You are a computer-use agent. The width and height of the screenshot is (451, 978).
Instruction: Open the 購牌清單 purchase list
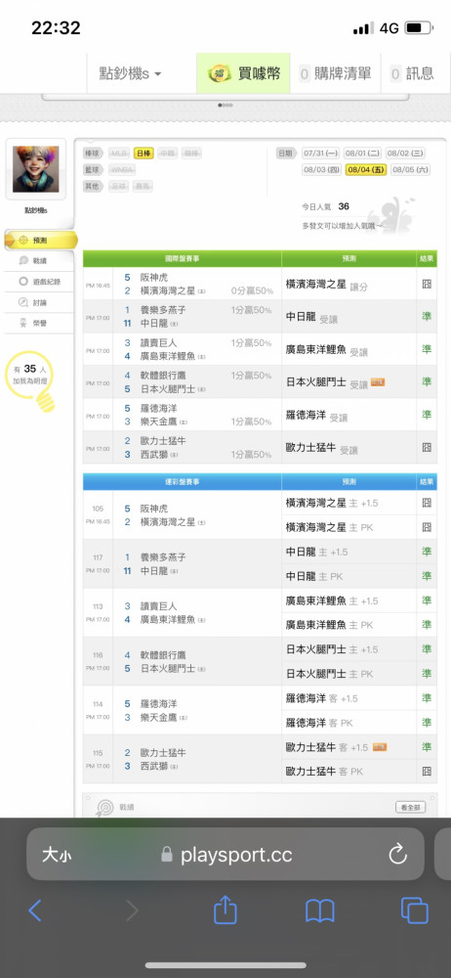tap(335, 73)
